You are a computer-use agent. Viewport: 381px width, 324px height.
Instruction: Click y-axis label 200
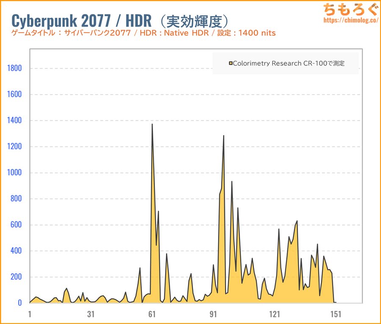coord(16,277)
